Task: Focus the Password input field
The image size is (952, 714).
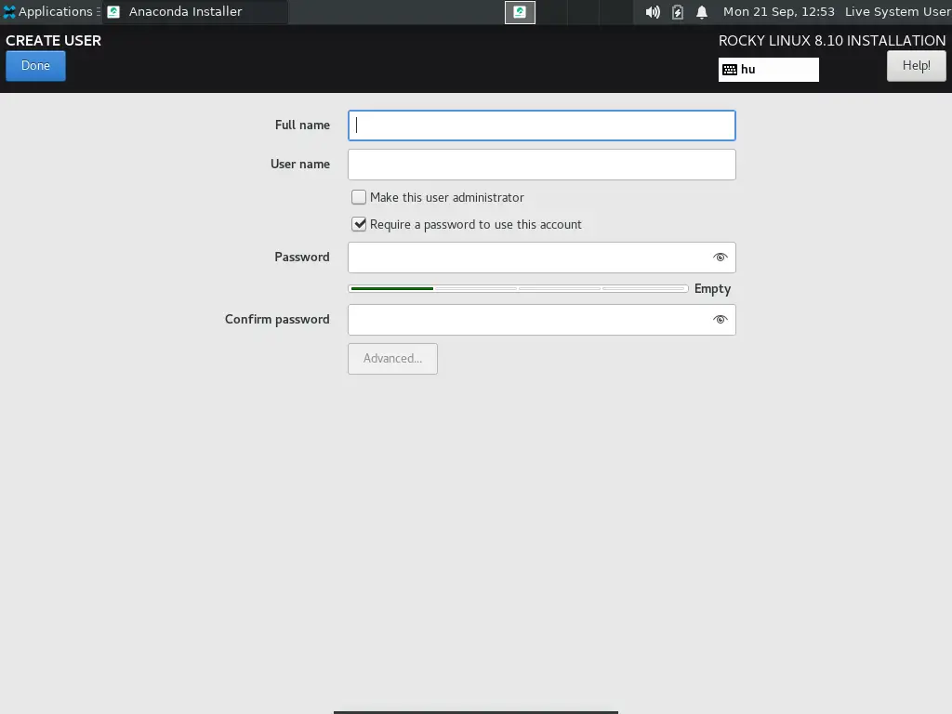Action: [x=542, y=258]
